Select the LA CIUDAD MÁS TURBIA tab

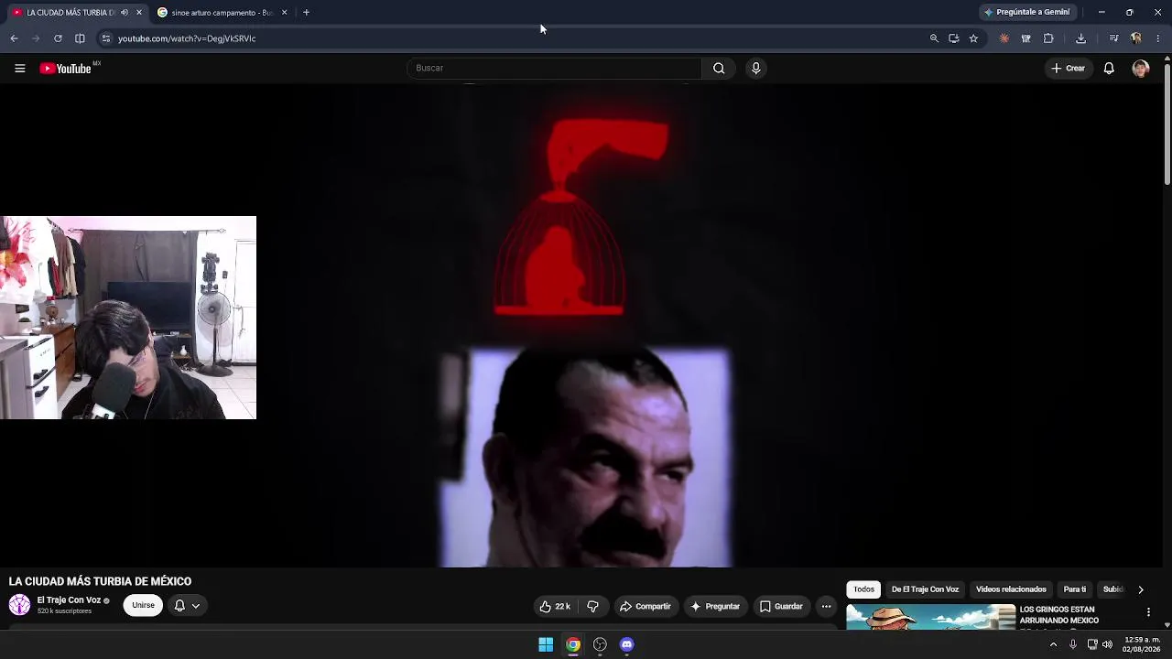coord(77,13)
